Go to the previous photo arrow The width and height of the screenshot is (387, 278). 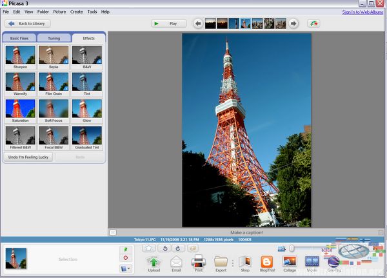click(x=198, y=24)
